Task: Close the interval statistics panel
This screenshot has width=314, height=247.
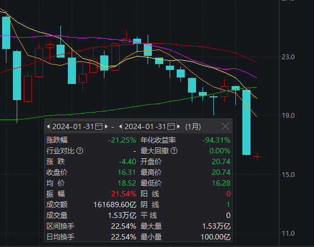Action: coord(225,126)
